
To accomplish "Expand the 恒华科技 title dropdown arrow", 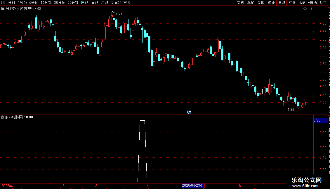I will point(39,9).
